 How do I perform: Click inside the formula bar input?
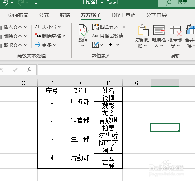[116, 70]
